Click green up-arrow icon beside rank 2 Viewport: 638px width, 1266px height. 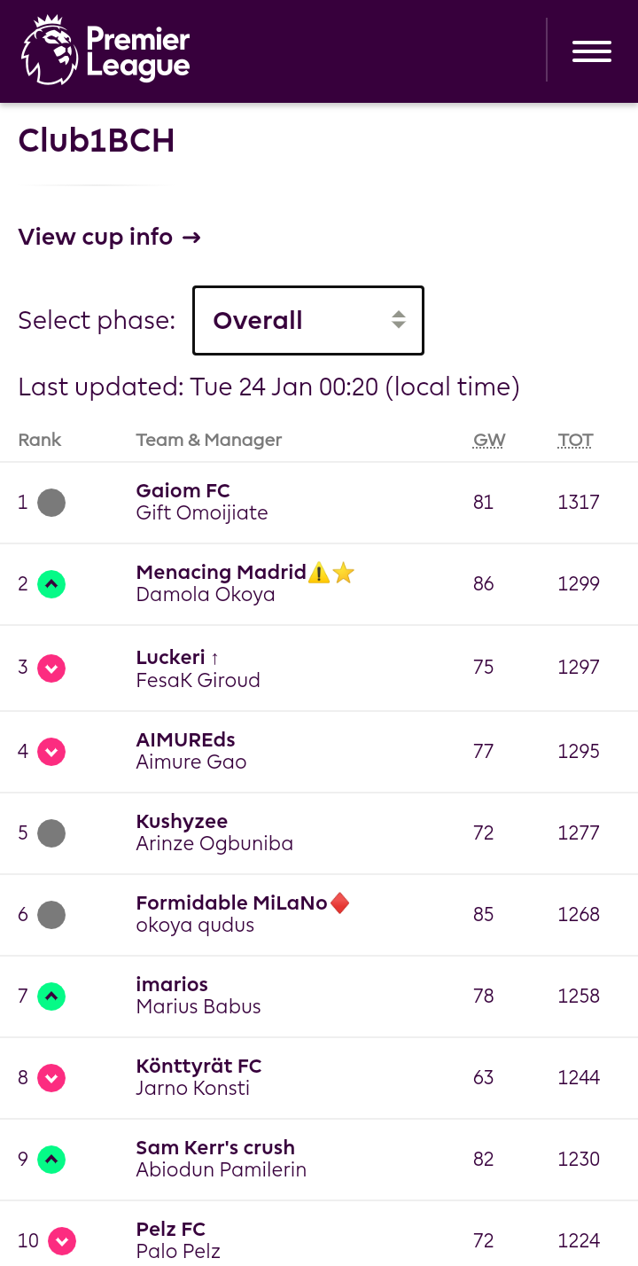[51, 584]
